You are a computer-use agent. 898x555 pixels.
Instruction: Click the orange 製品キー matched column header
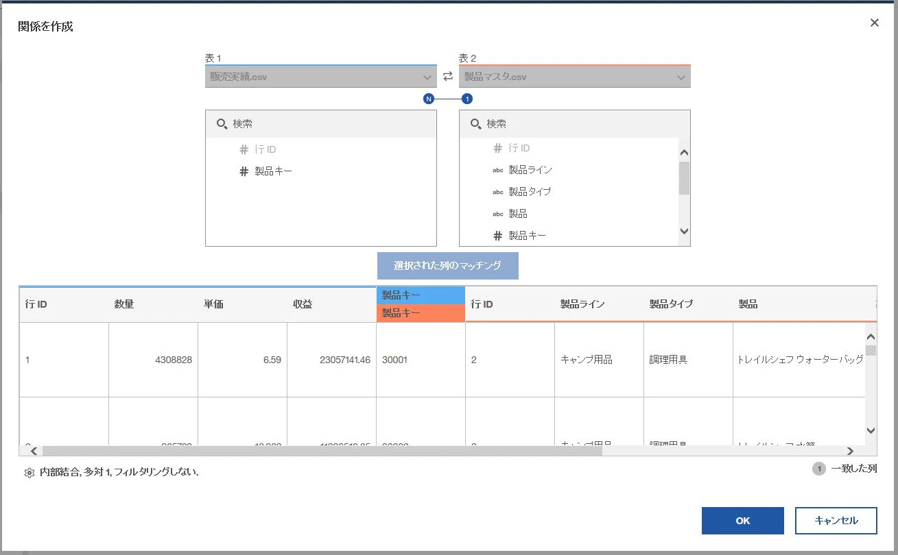tap(421, 313)
